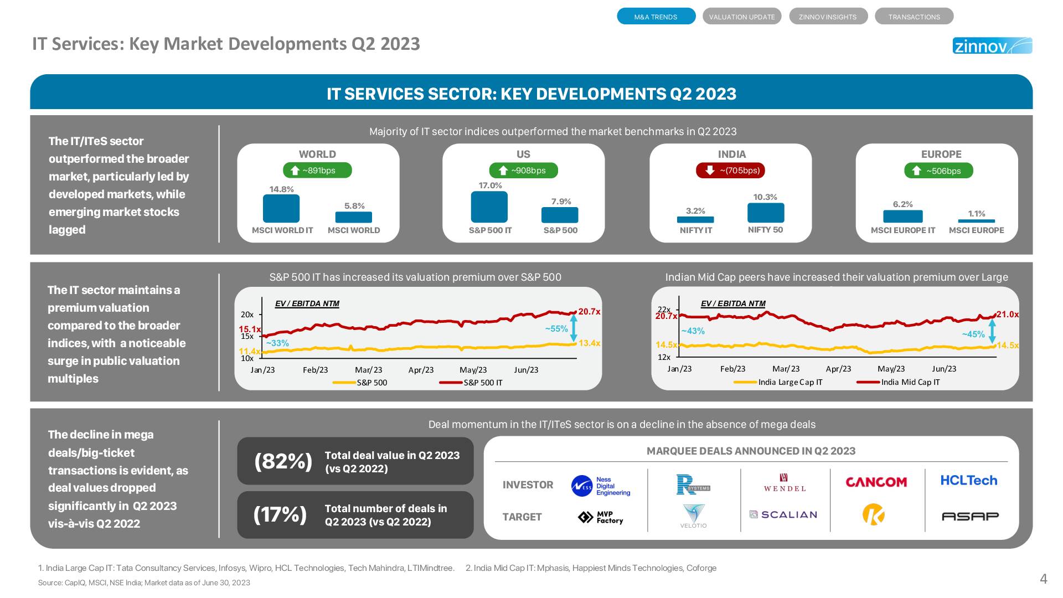Click the MSCI WORLD IT 14.8% bar
Image resolution: width=1063 pixels, height=598 pixels.
(281, 209)
